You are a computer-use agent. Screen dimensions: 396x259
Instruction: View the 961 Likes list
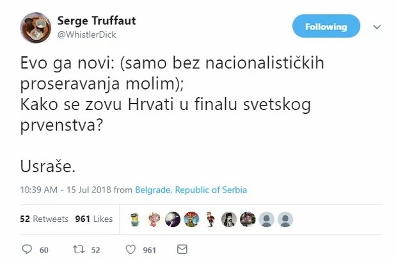click(94, 219)
